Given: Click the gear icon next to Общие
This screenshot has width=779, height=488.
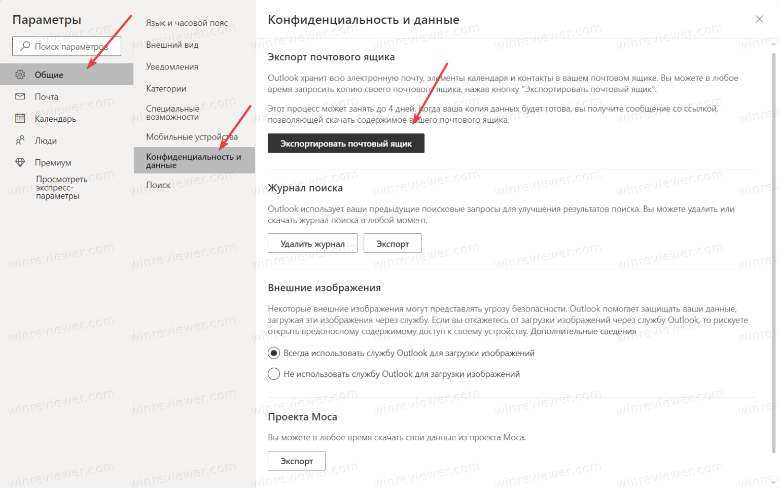Looking at the screenshot, I should click(x=20, y=75).
